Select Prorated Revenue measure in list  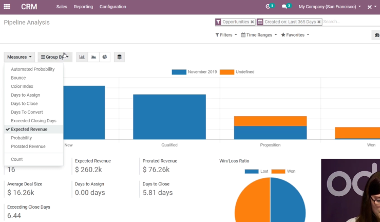coord(34,146)
